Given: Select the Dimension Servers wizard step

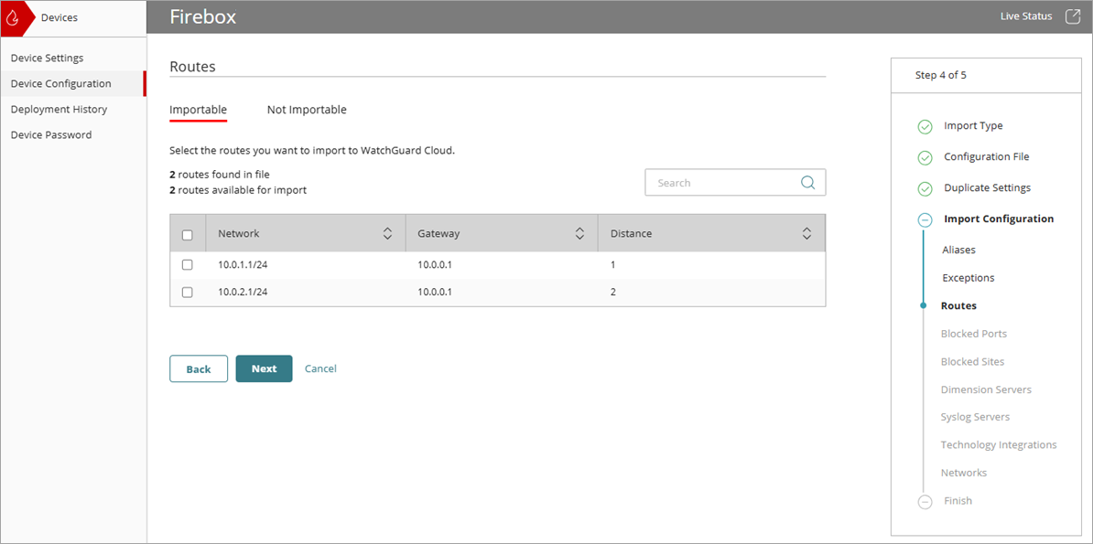Looking at the screenshot, I should click(986, 389).
